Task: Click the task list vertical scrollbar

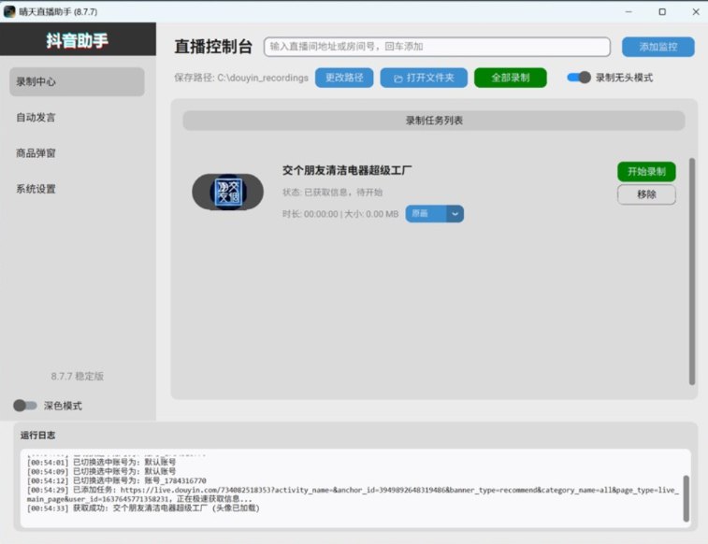Action: point(692,271)
